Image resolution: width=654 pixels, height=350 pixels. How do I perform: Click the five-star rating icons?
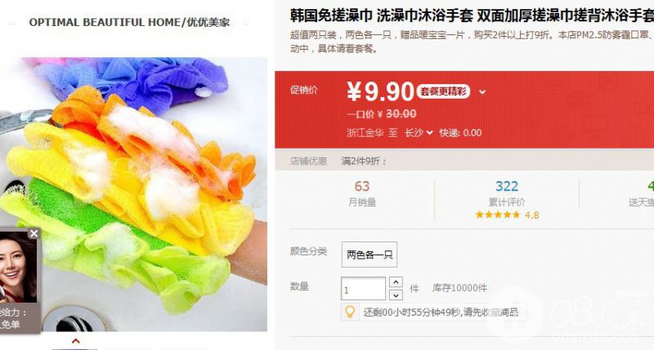click(498, 215)
